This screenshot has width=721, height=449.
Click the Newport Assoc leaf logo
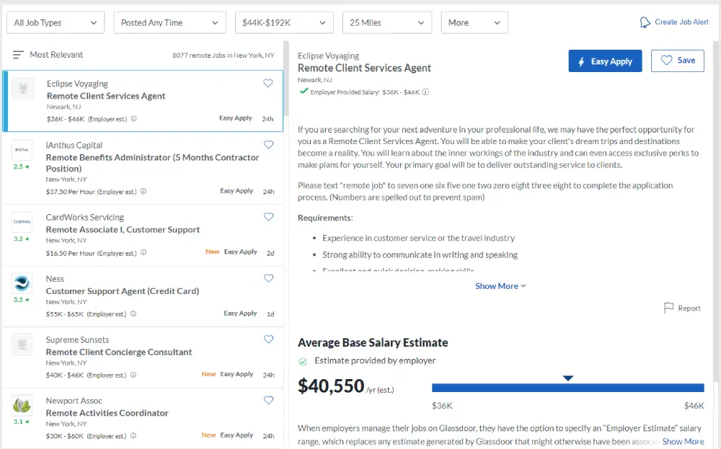[x=22, y=406]
